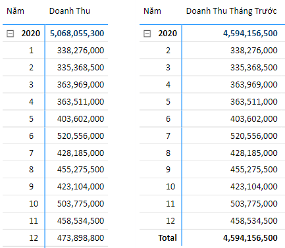285x248 pixels.
Task: Select the bottom 4,594,156,500 Total value
Action: (x=250, y=238)
